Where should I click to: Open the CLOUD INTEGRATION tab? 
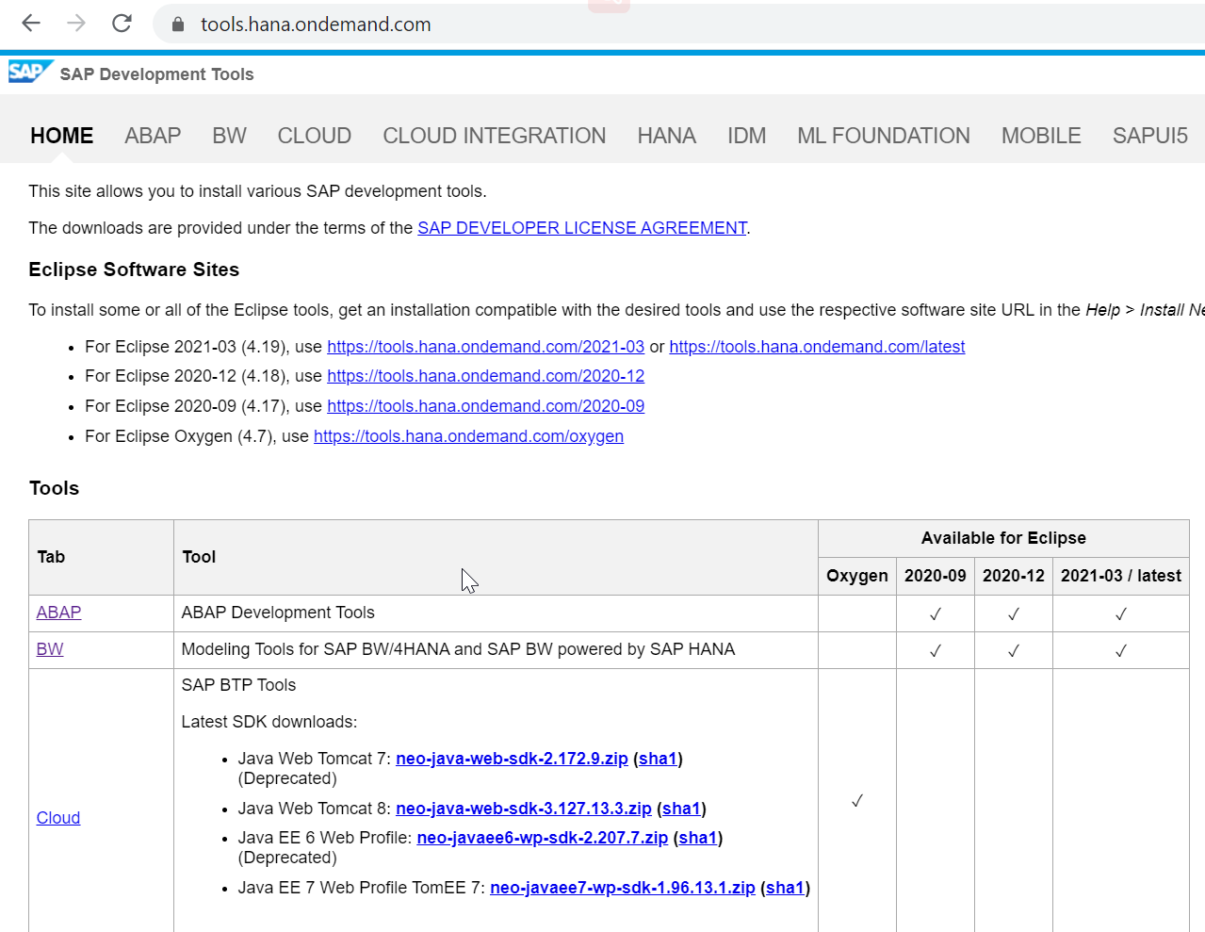(x=494, y=135)
